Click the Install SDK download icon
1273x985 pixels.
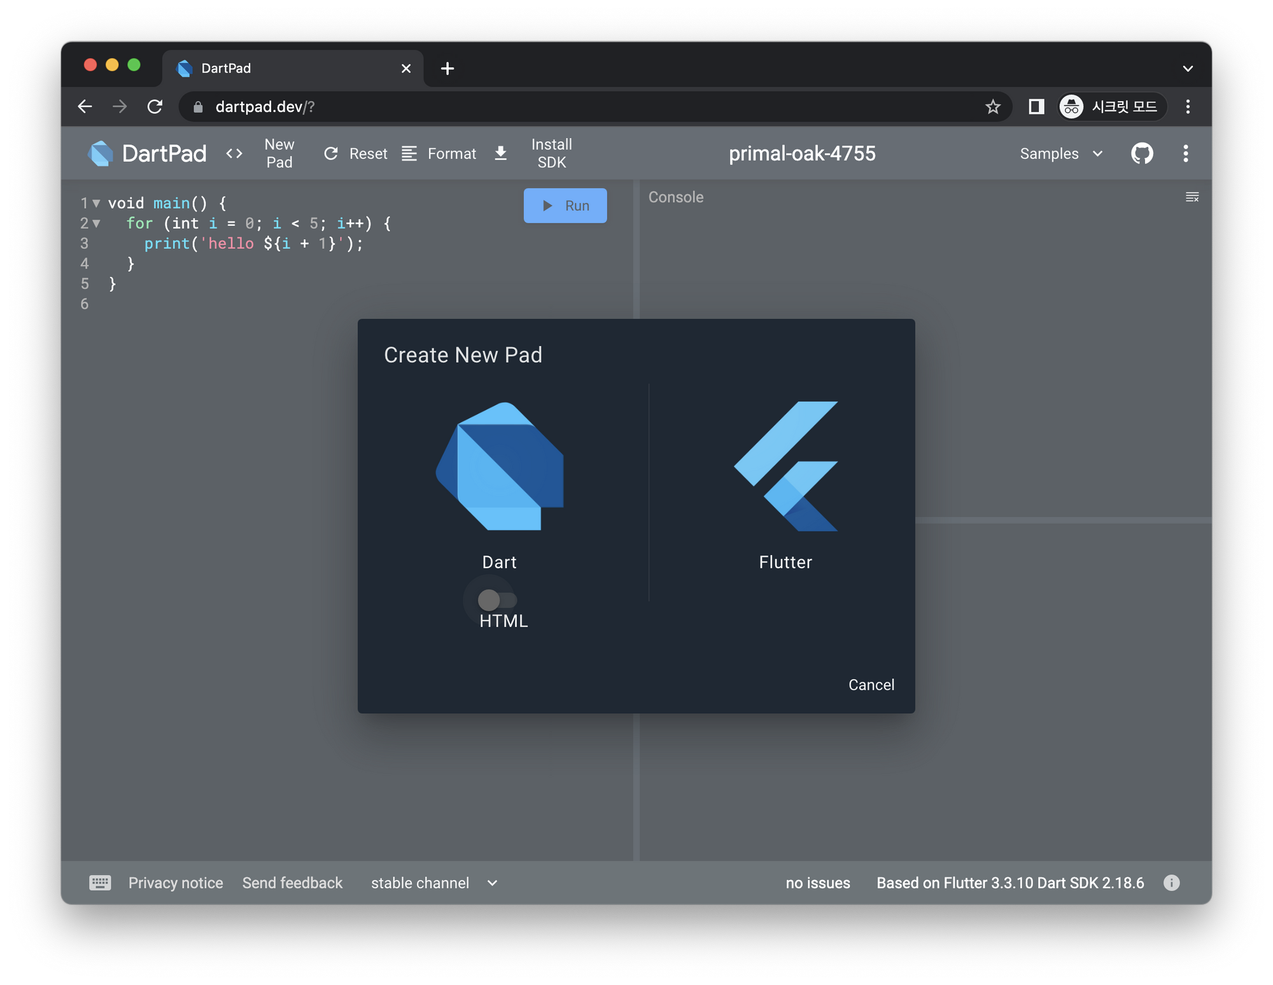click(x=501, y=153)
